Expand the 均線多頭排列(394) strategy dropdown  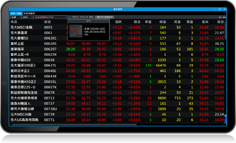(x=50, y=17)
